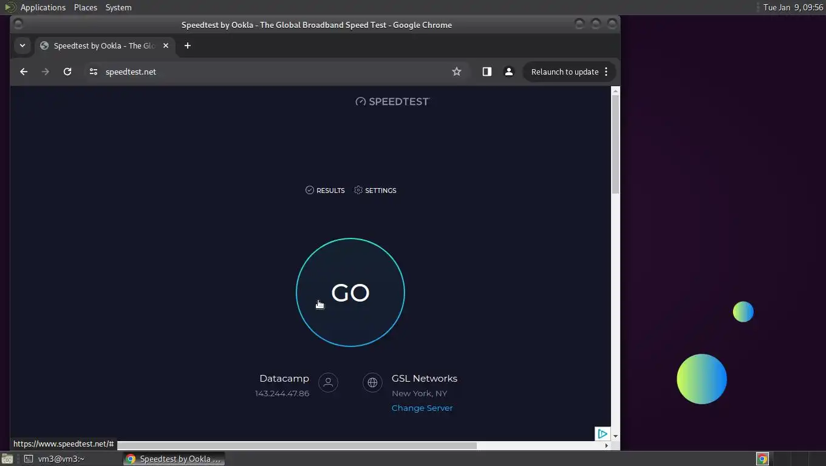826x466 pixels.
Task: Open Chrome three-dot menu
Action: point(606,72)
